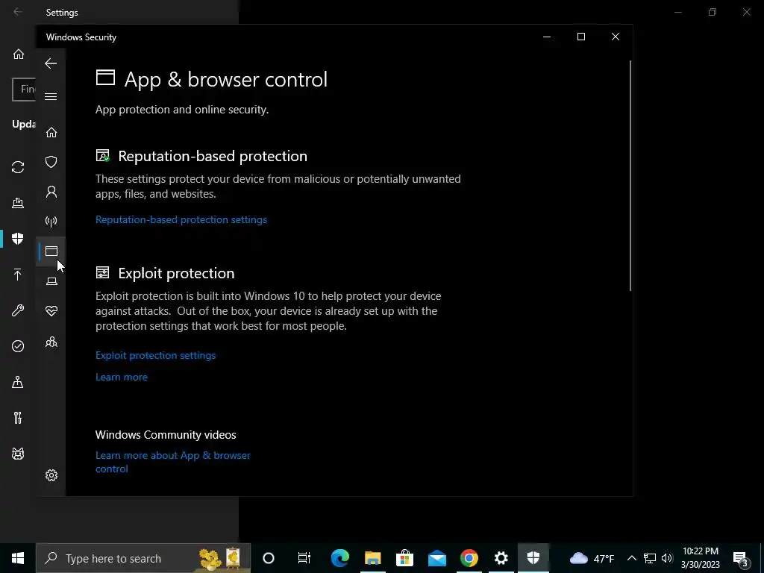Open For developers icon in Settings
764x573 pixels.
[x=18, y=418]
